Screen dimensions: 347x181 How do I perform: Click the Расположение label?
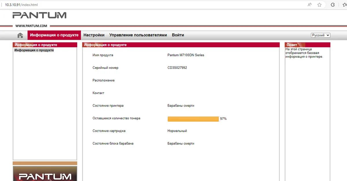pos(104,80)
